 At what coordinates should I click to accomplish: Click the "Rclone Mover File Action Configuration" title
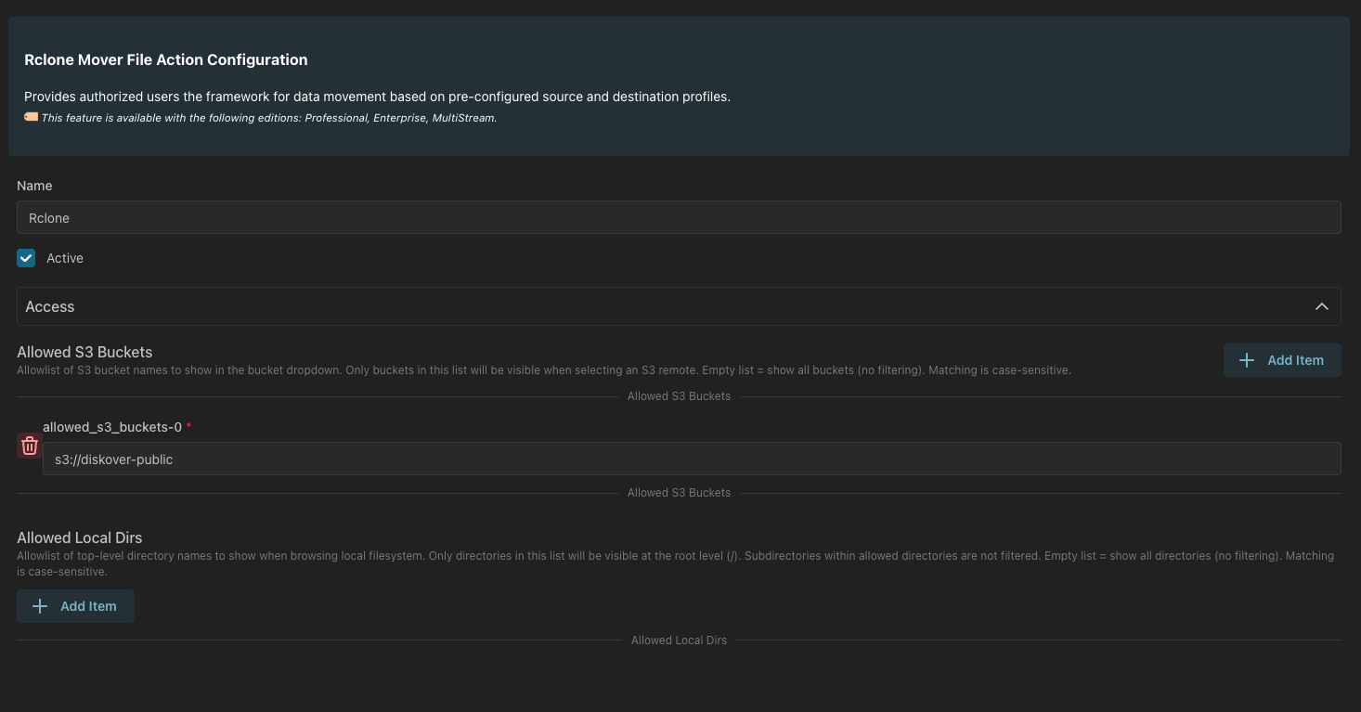pos(166,59)
